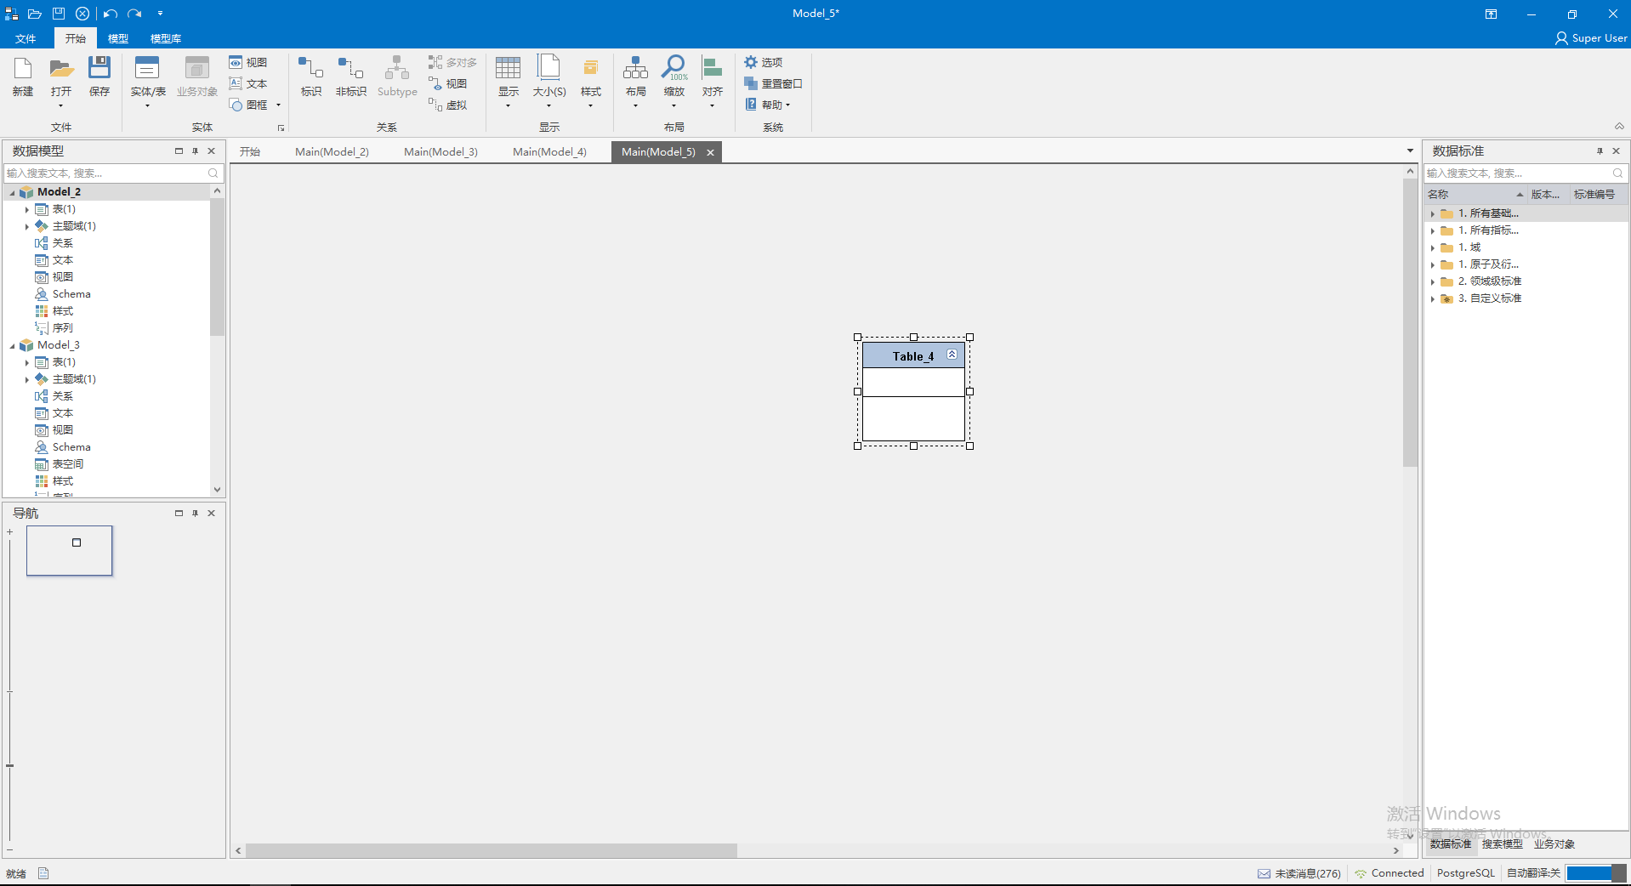This screenshot has height=886, width=1631.
Task: Toggle collapse arrow on Table_4 header
Action: 952,355
